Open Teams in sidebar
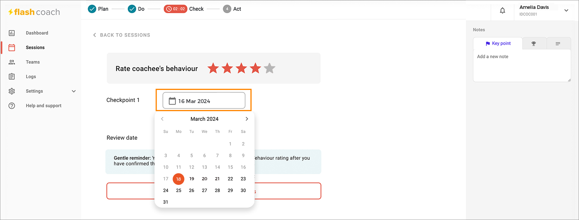Screen dimensions: 579x220 pos(33,62)
